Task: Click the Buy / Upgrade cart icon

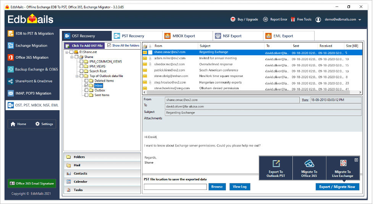Action: coord(233,19)
